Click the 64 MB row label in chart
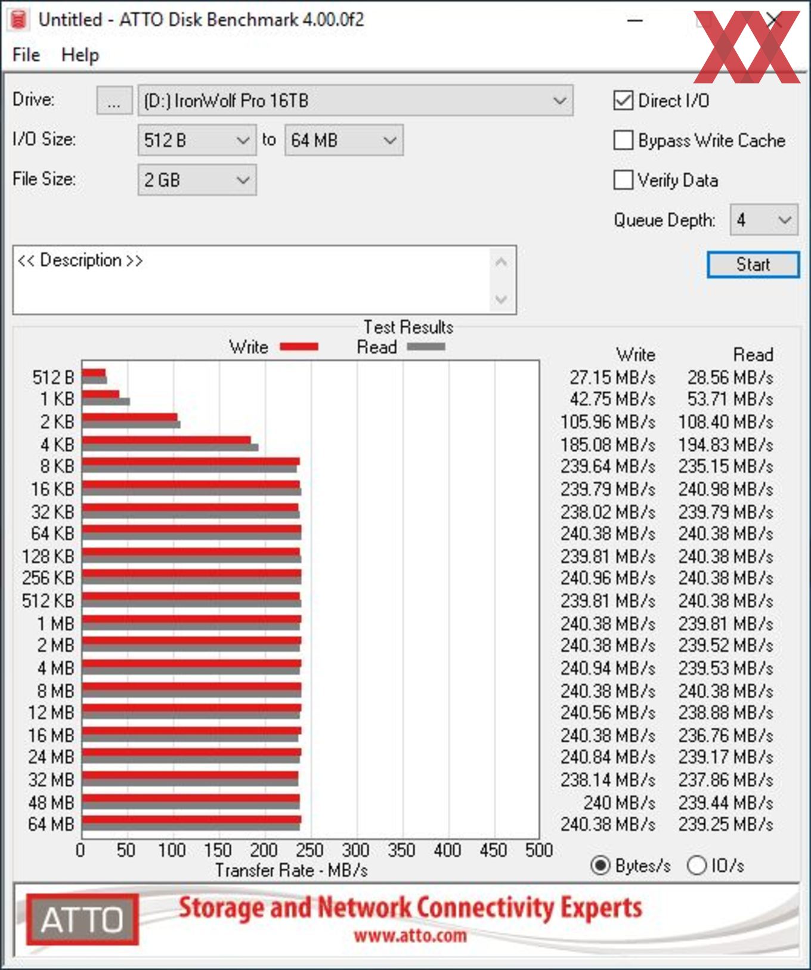The image size is (811, 970). click(51, 825)
